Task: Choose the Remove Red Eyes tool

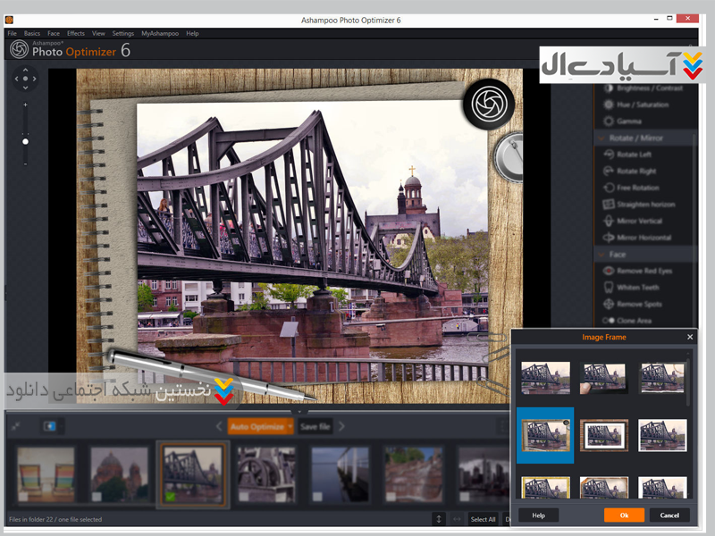Action: (609, 271)
